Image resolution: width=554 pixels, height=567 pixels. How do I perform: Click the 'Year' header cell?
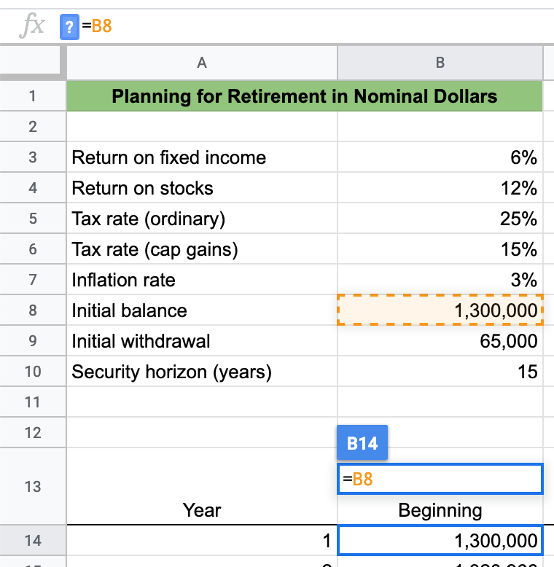point(202,486)
